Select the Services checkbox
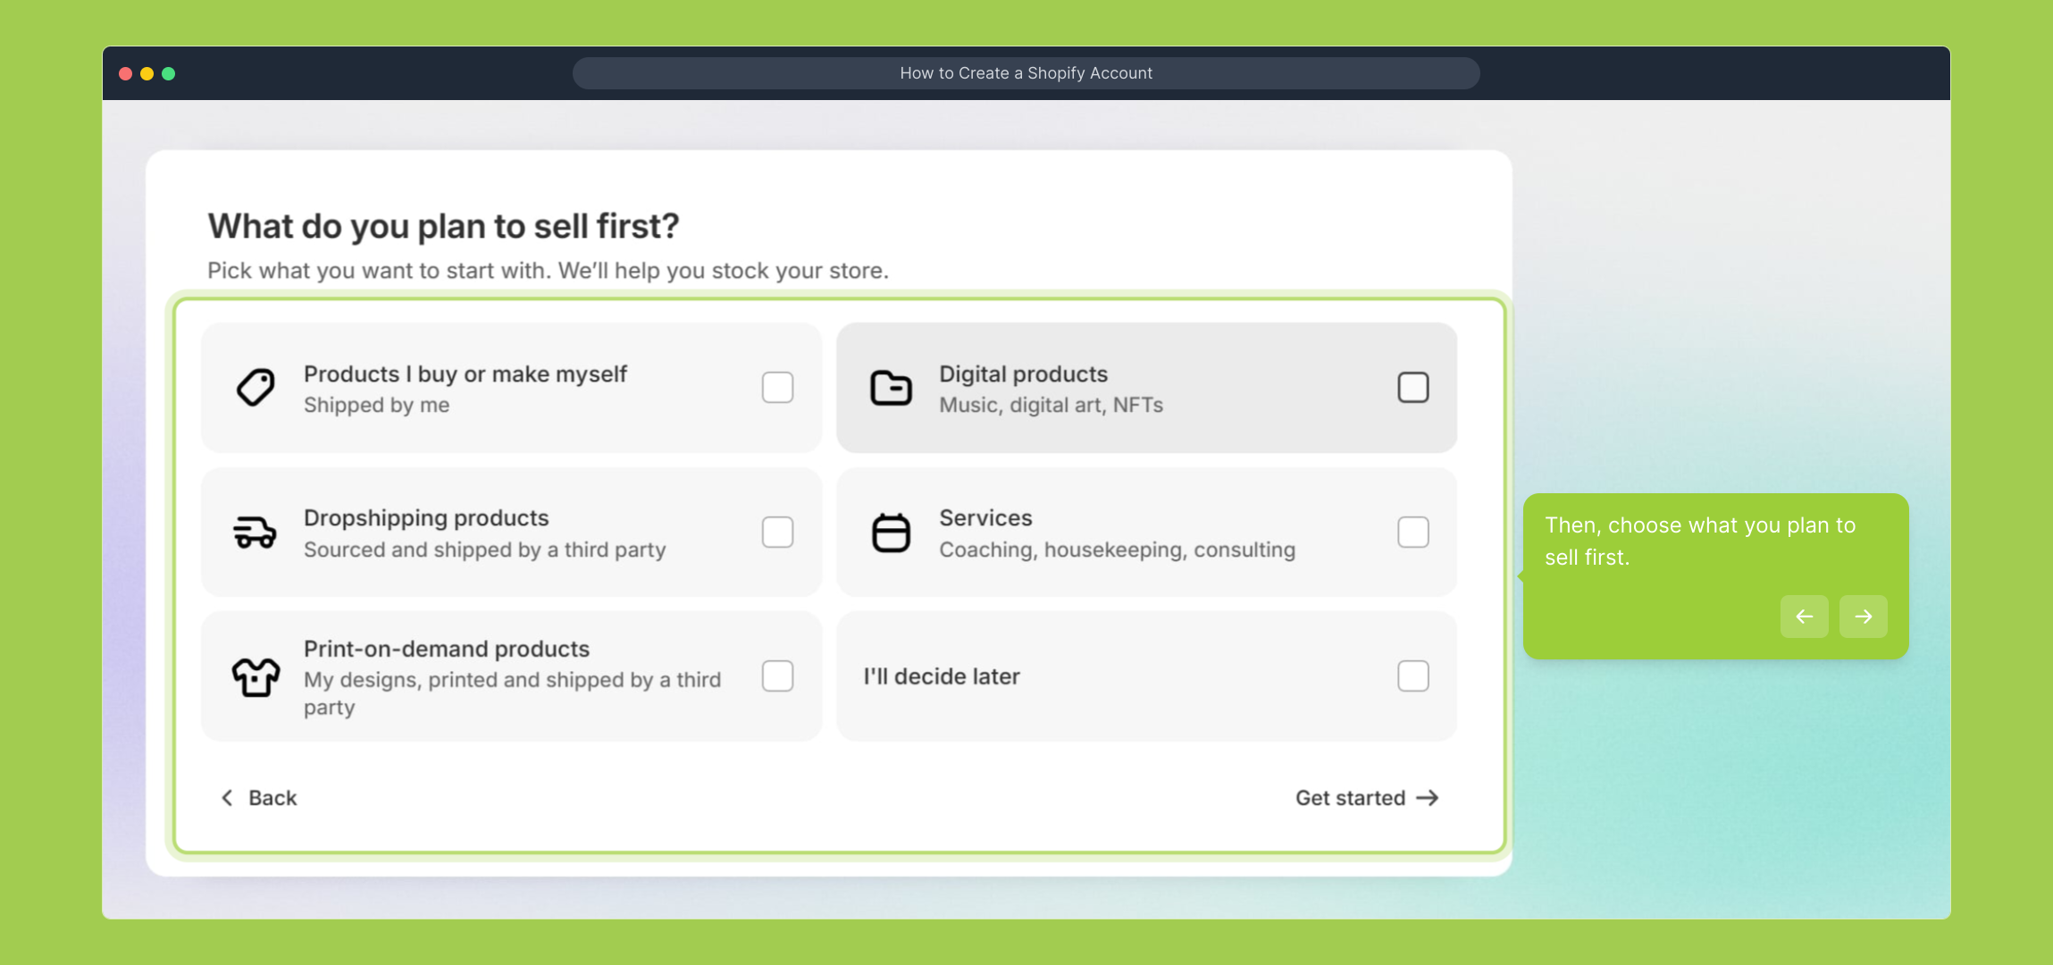Screen dimensions: 2053x965 tap(1412, 533)
